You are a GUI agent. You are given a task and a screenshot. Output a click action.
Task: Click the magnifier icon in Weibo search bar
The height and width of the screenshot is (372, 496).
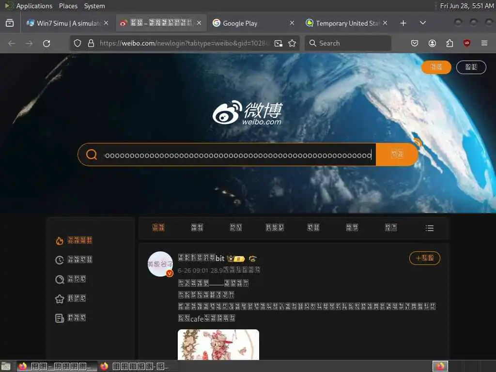coord(92,155)
